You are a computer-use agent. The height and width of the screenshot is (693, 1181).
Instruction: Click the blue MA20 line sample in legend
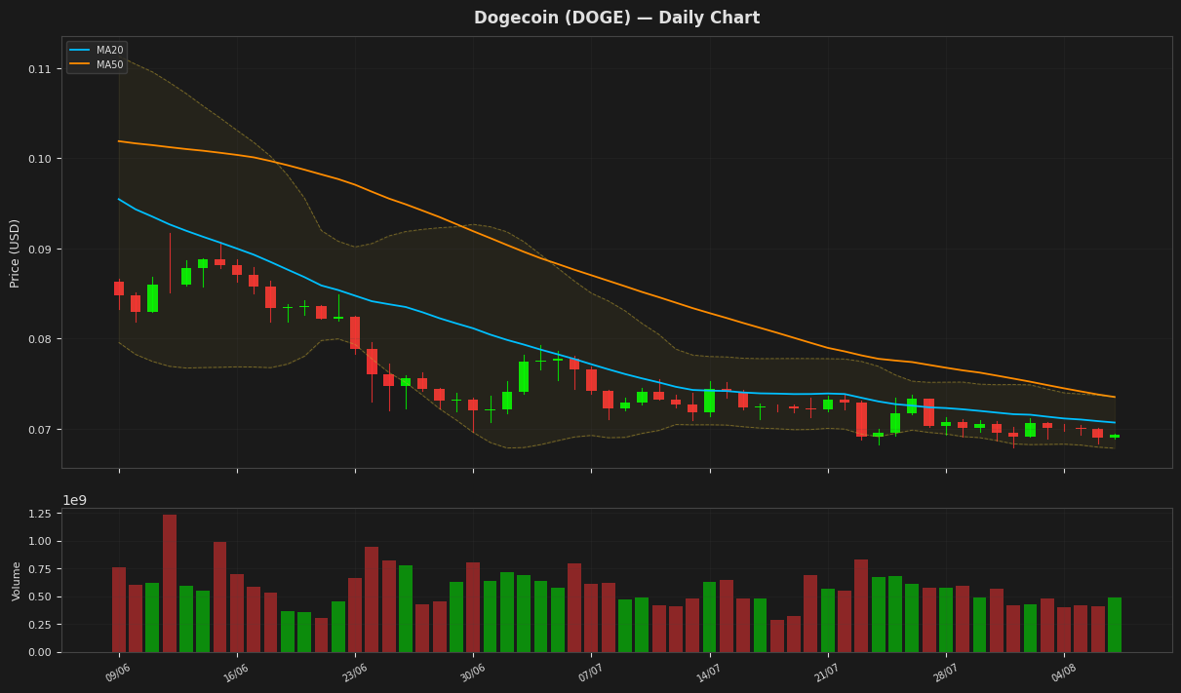[80, 50]
